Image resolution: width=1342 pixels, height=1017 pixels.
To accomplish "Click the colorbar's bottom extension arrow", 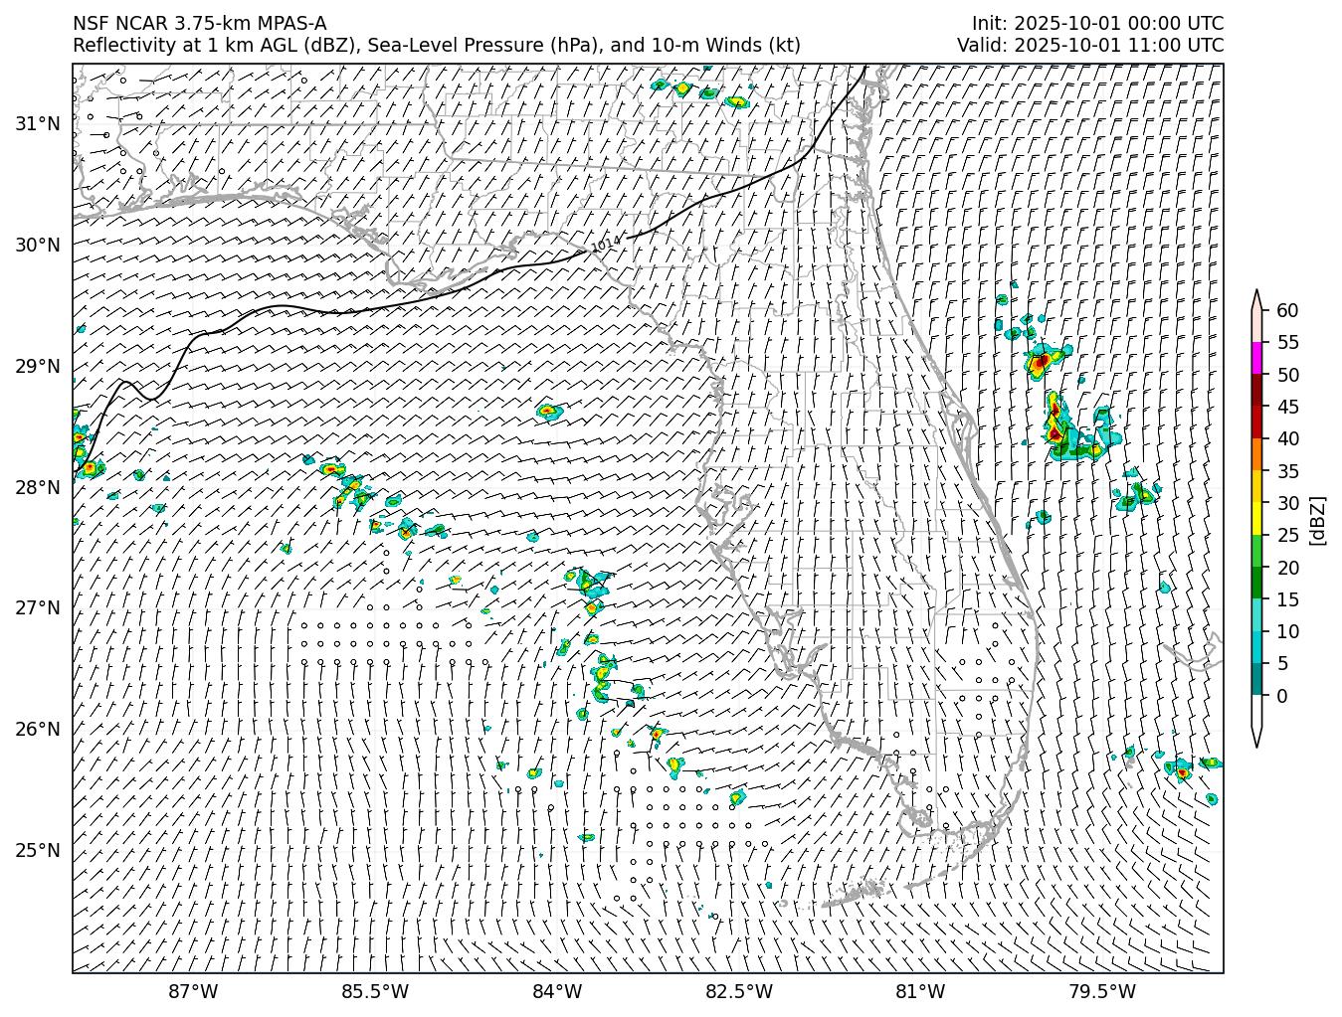I will click(1256, 734).
